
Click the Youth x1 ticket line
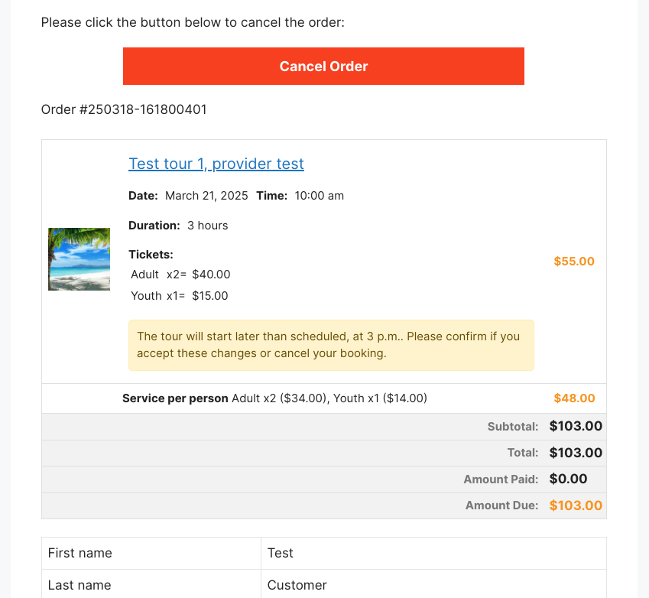point(179,296)
